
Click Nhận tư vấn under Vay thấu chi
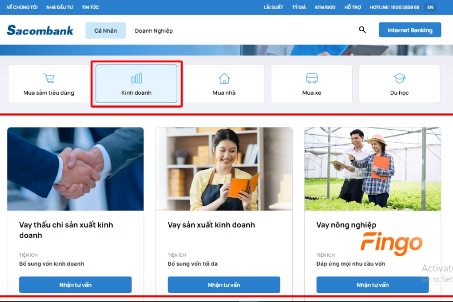tap(75, 284)
